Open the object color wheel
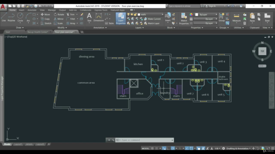Viewport: 275px width, 154px height. (x=191, y=15)
